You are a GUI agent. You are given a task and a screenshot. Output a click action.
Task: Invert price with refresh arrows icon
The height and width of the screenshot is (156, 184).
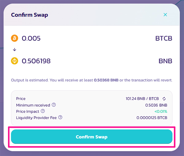164,99
